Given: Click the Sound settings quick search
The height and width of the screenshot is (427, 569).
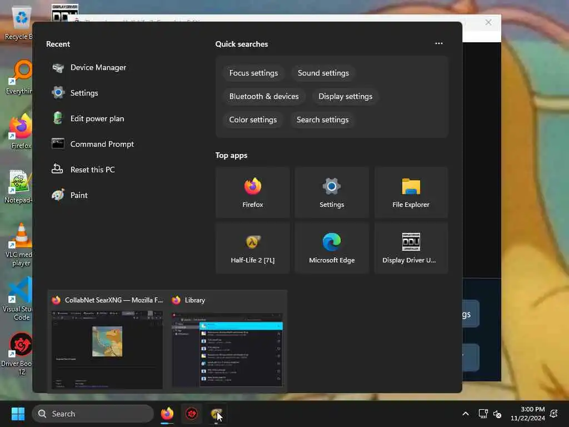Looking at the screenshot, I should click(x=323, y=73).
